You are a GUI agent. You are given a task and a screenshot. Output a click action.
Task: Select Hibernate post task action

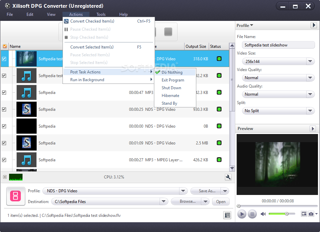[175, 96]
